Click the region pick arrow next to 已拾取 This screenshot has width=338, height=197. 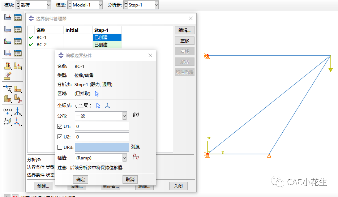97,94
